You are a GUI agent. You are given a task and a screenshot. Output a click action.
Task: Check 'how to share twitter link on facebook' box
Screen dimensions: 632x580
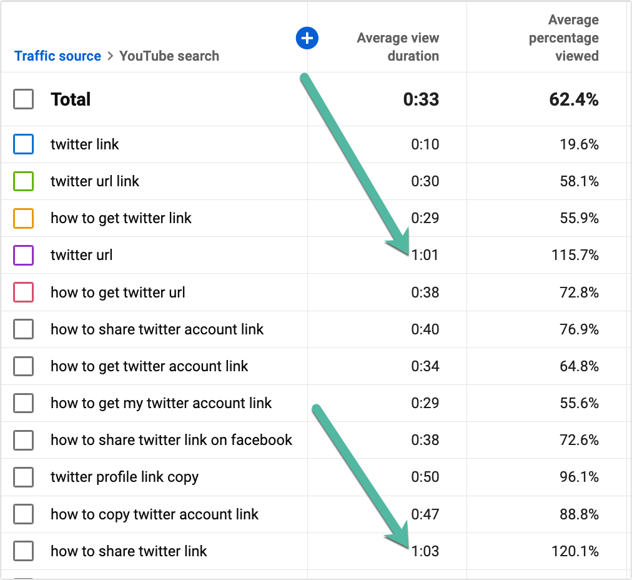click(23, 440)
